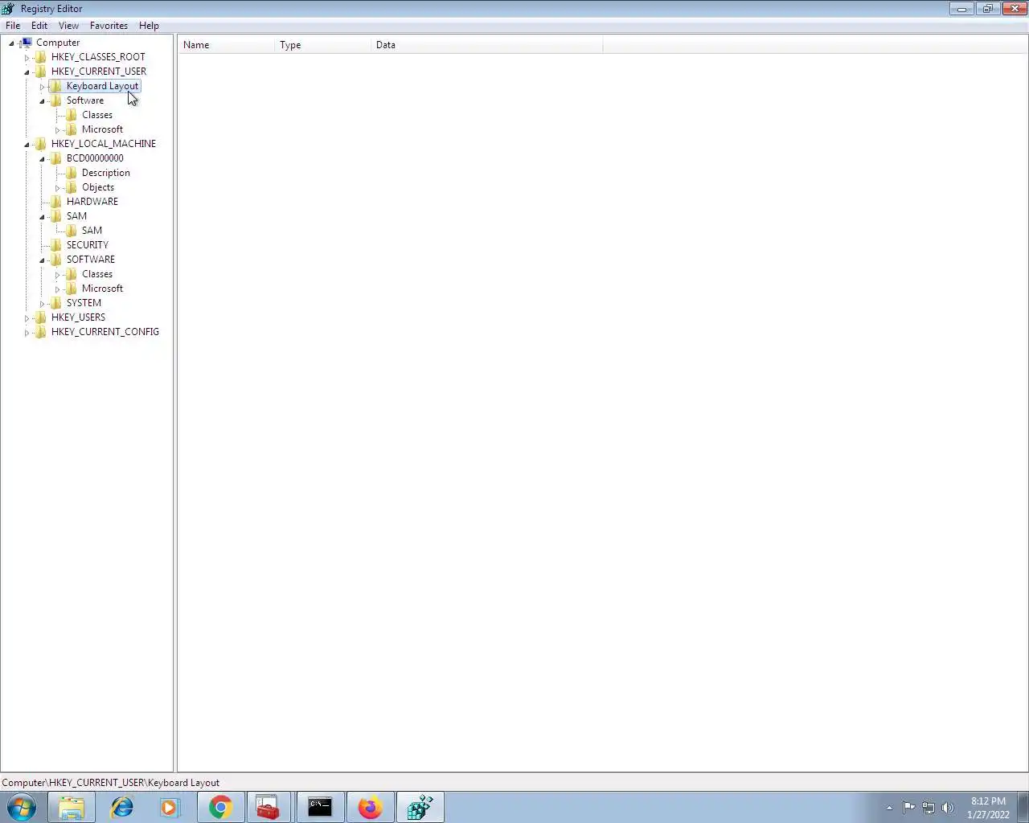Select Microsoft key under HKEY_CURRENT_USER Software

coord(102,129)
